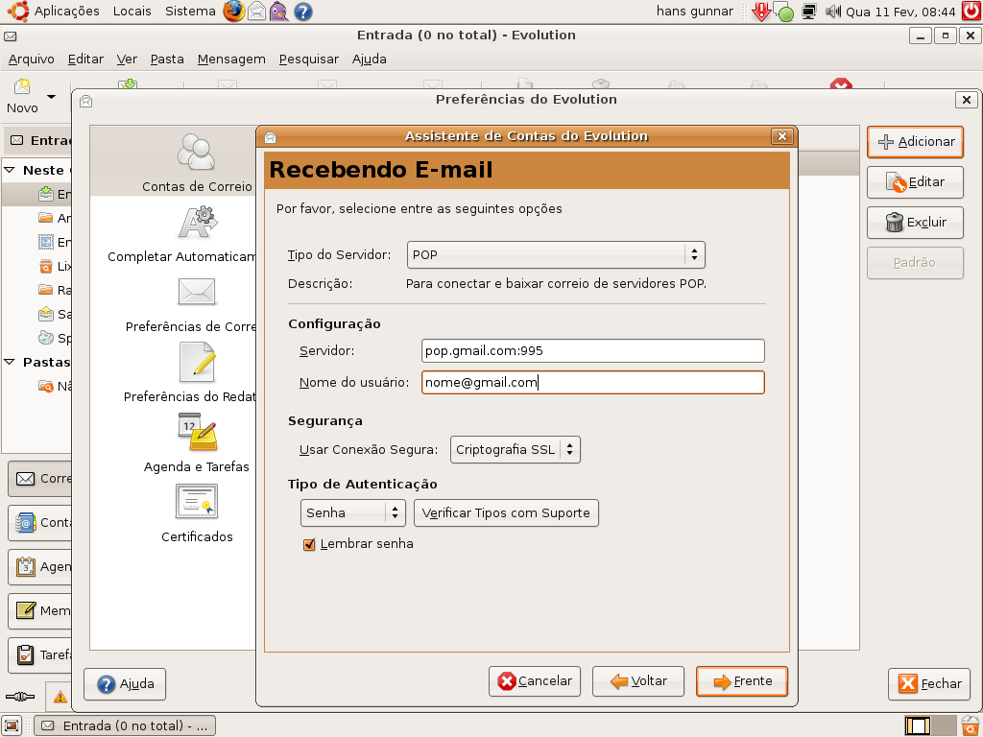Open Certificados preferences icon
983x737 pixels.
197,501
